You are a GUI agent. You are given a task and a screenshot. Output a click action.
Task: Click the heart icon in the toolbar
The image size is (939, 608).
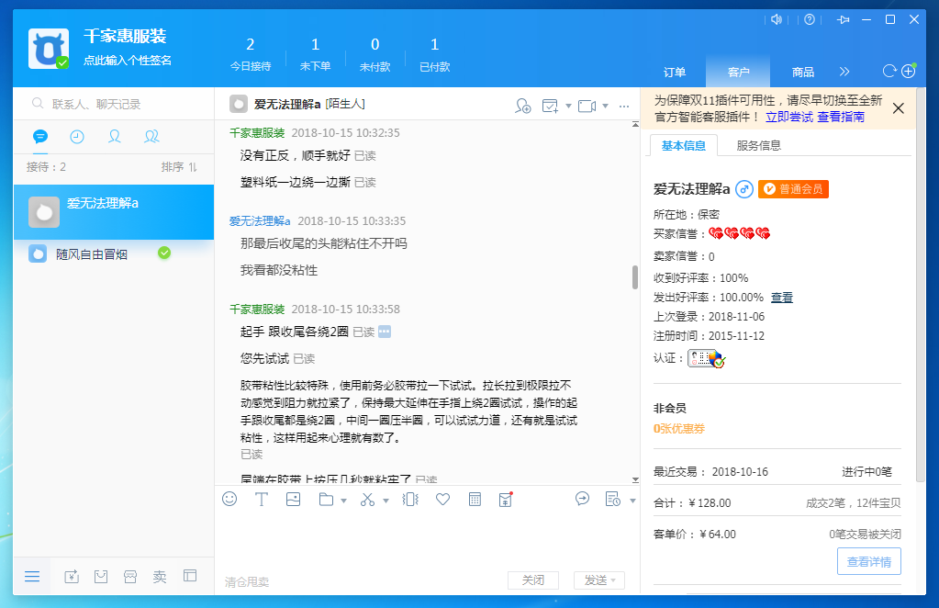(x=442, y=499)
